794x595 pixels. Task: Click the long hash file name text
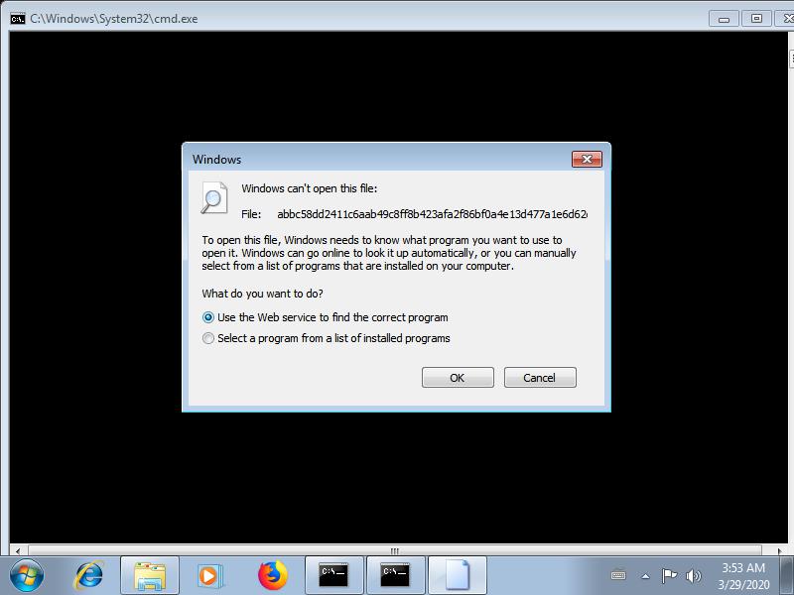pos(432,214)
